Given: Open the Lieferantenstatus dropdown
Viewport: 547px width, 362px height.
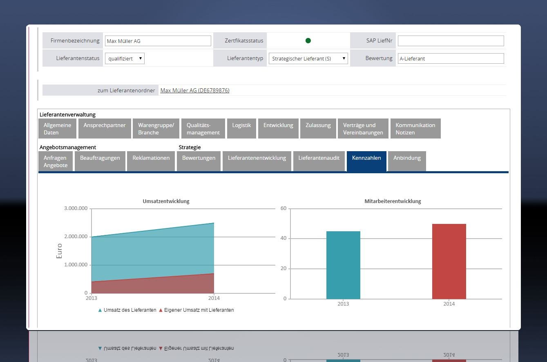Looking at the screenshot, I should [125, 58].
